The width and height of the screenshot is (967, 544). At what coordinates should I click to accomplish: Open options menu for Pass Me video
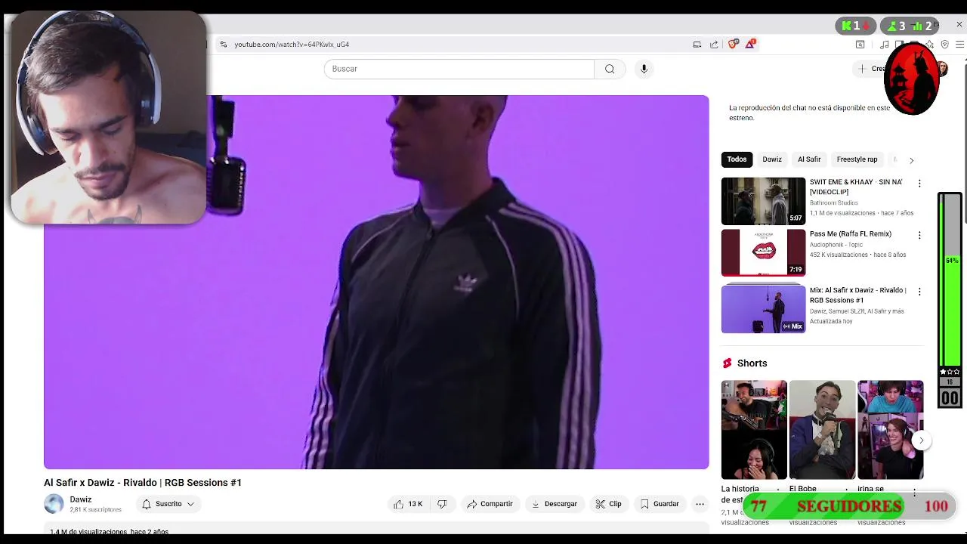[x=919, y=236]
